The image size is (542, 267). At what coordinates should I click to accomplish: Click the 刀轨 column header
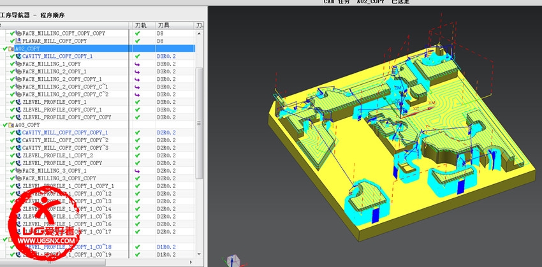click(142, 25)
